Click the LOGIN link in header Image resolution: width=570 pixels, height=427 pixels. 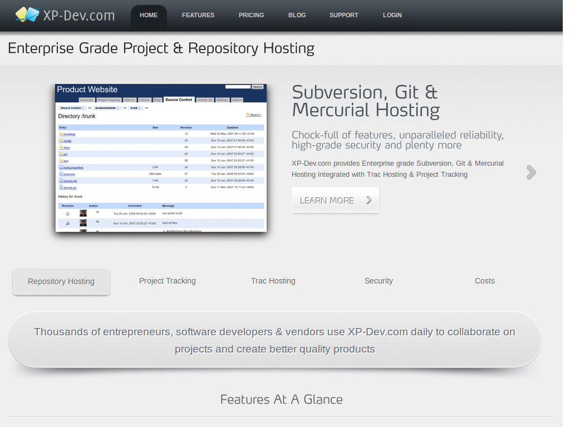click(x=392, y=15)
